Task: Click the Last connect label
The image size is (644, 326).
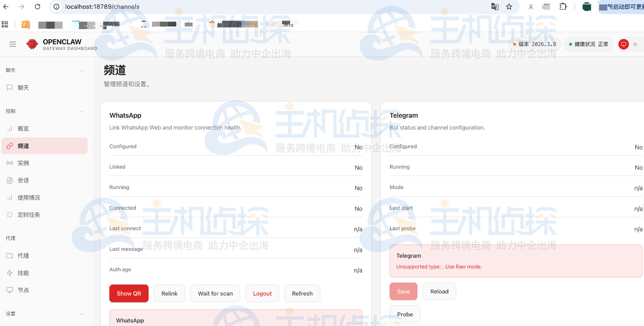Action: [125, 228]
